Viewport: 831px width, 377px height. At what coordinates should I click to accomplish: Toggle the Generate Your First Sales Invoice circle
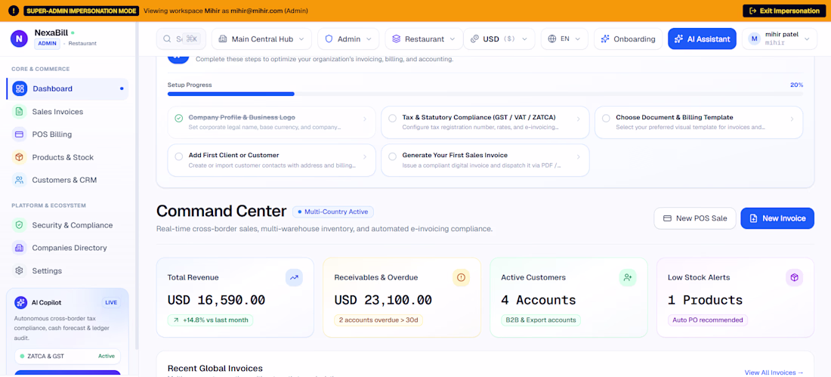click(392, 156)
